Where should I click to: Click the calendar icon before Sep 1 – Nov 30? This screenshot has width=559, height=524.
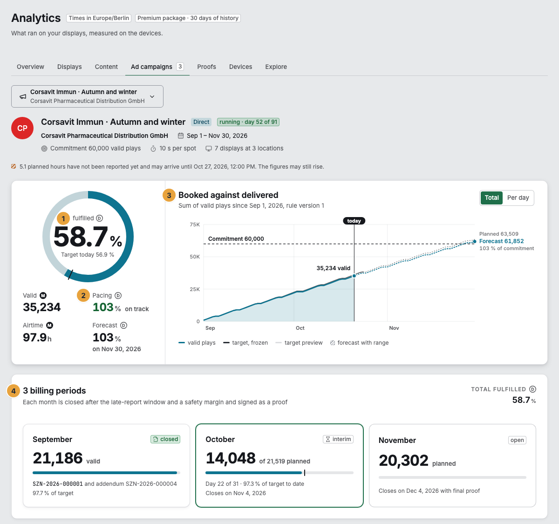181,136
